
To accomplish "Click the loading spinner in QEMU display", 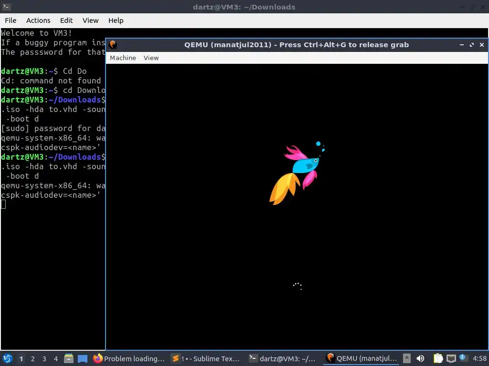I will (x=298, y=286).
